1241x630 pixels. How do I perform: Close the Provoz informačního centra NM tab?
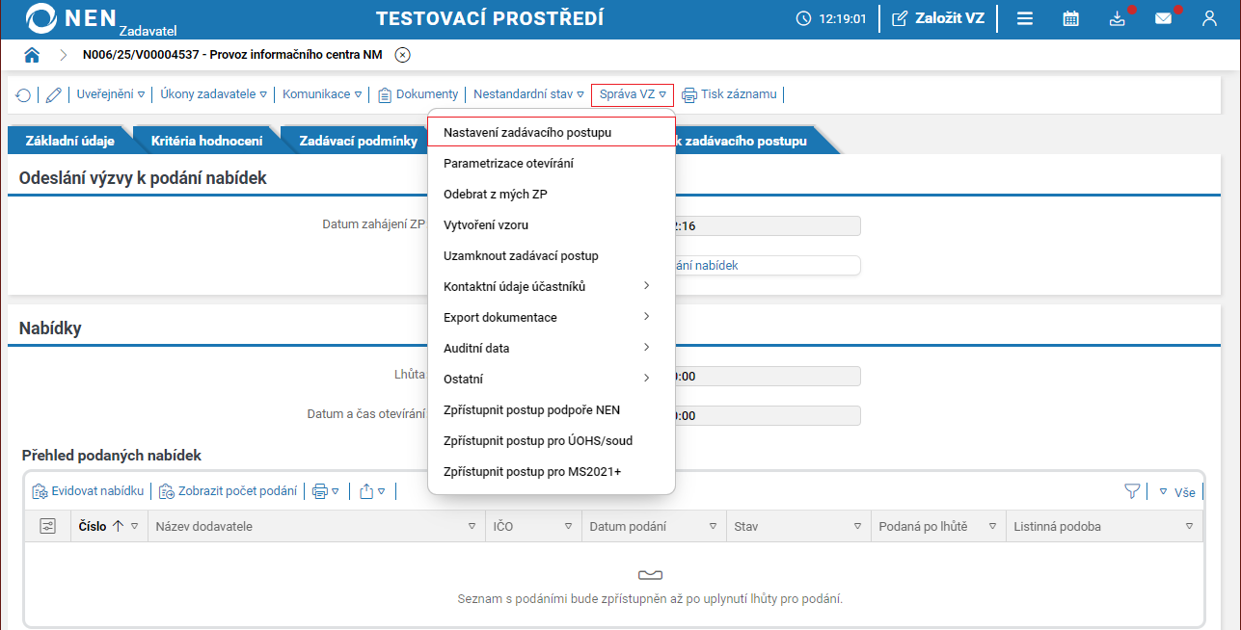click(x=403, y=55)
